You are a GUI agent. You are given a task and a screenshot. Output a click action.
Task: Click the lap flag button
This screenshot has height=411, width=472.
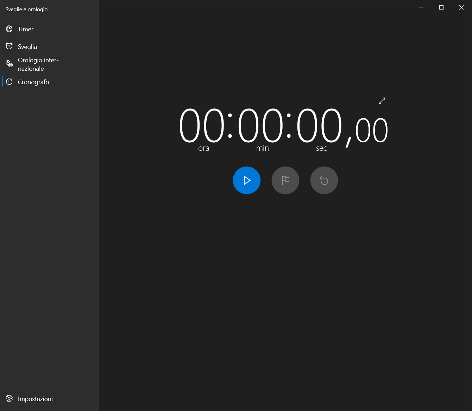point(285,180)
